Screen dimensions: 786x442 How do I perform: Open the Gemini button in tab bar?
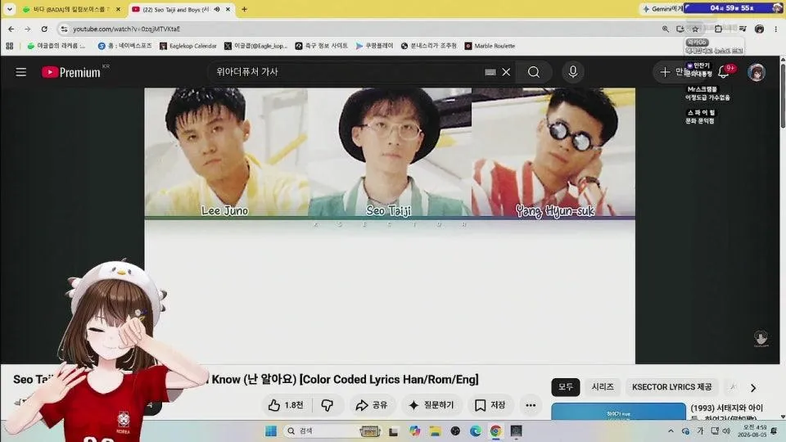pyautogui.click(x=662, y=8)
